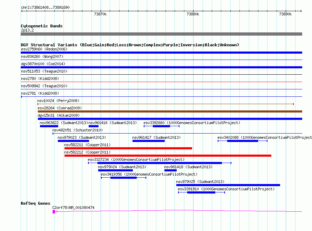Click nsv2781 (Kidd2008) label
Image resolution: width=312 pixels, height=231 pixels.
[40, 93]
